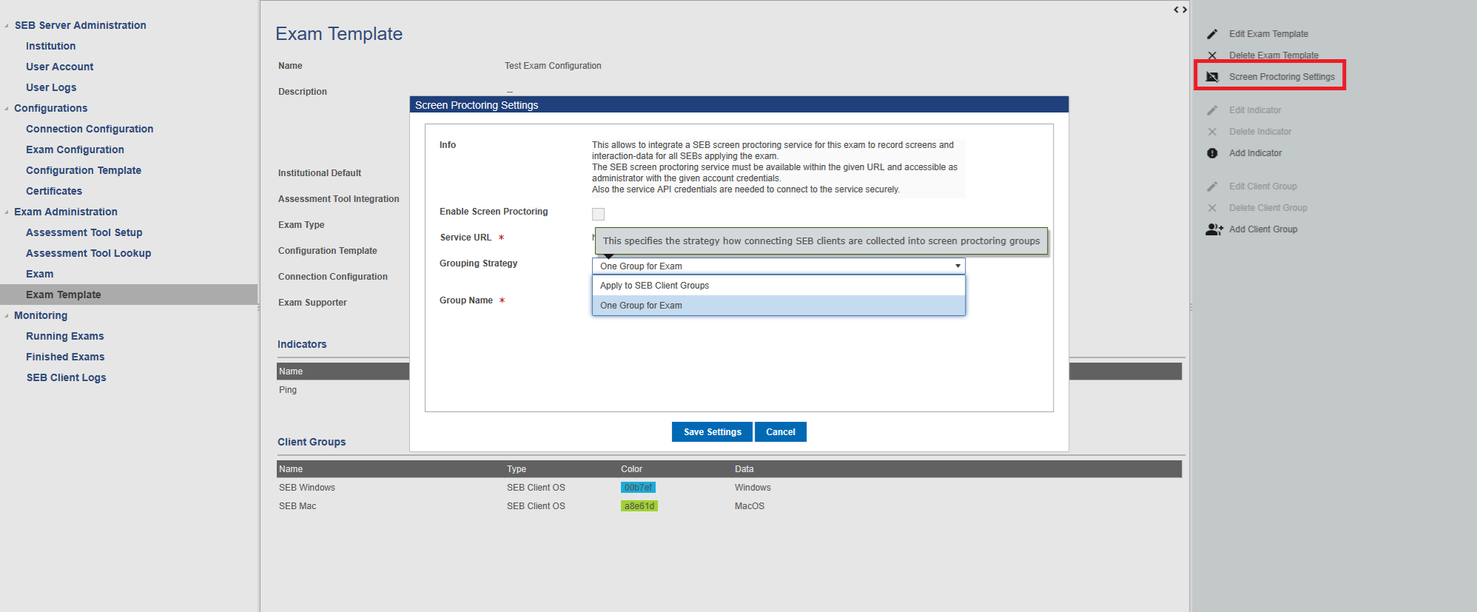The width and height of the screenshot is (1477, 612).
Task: Click the Cancel button in dialog
Action: (781, 432)
